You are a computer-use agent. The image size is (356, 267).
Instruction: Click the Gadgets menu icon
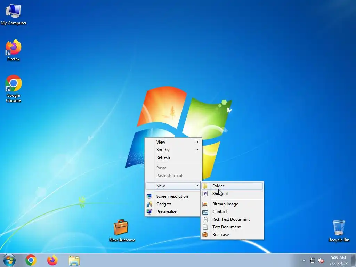[149, 204]
